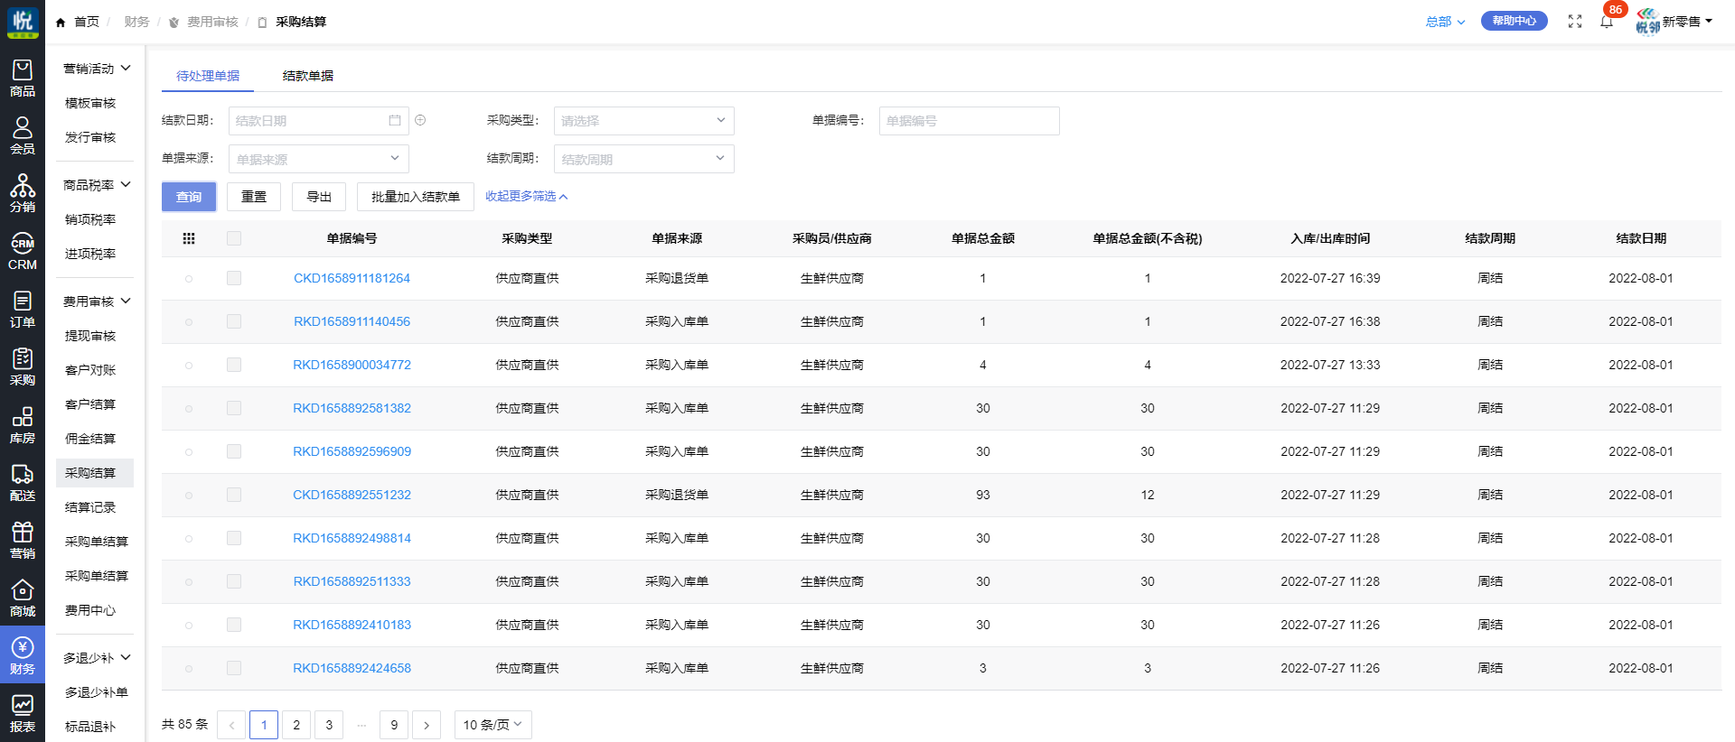The image size is (1735, 742).
Task: Collapse the 费用审核 menu group
Action: tap(98, 301)
